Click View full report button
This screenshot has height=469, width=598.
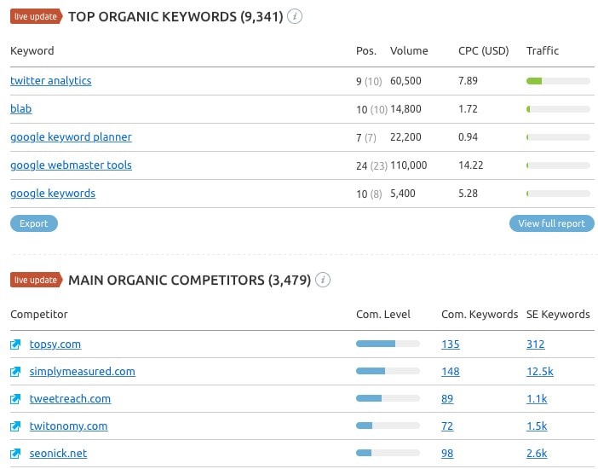coord(551,223)
